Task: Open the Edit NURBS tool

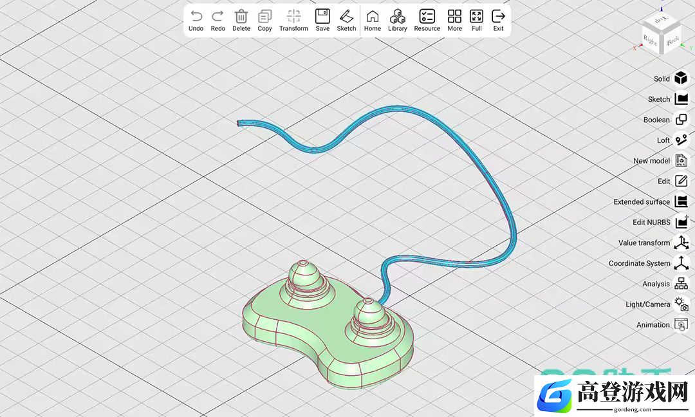Action: click(x=681, y=222)
